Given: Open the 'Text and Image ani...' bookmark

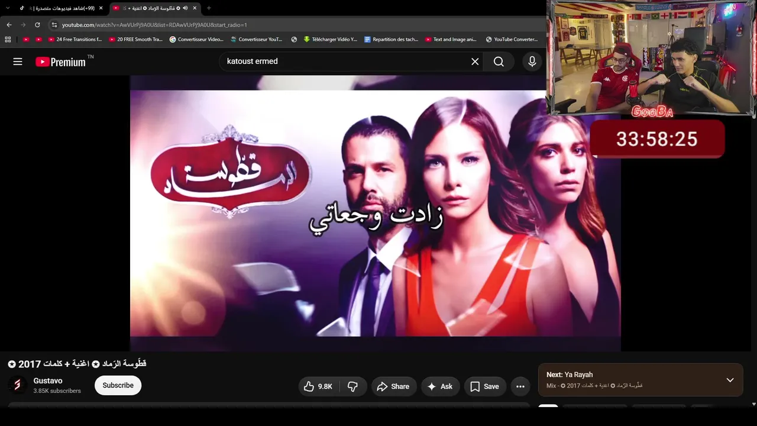Looking at the screenshot, I should tap(451, 40).
